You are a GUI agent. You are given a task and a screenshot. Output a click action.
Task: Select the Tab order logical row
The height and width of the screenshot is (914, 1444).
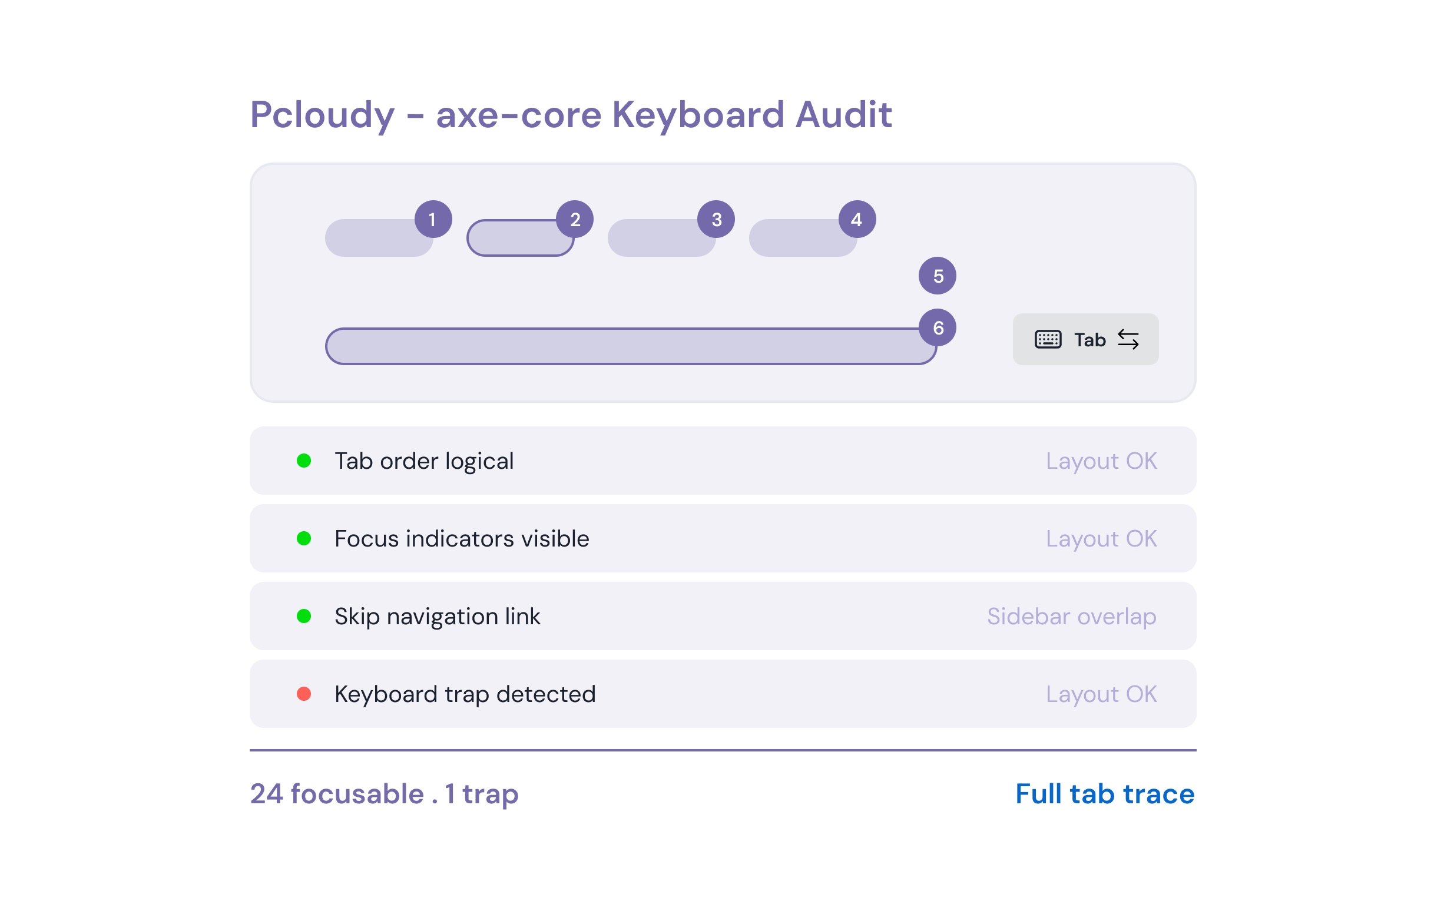(x=724, y=461)
